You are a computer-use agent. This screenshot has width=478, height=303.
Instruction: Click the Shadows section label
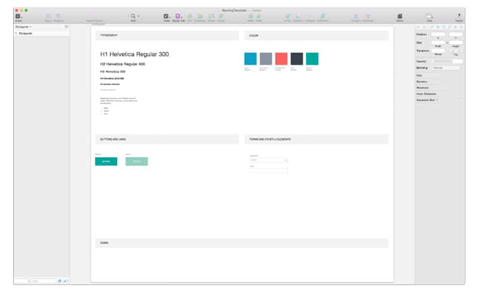pos(422,88)
